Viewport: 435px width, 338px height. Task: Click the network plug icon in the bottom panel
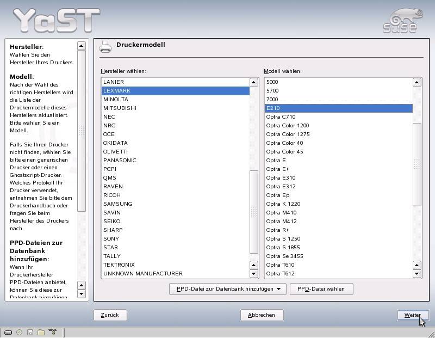52,332
